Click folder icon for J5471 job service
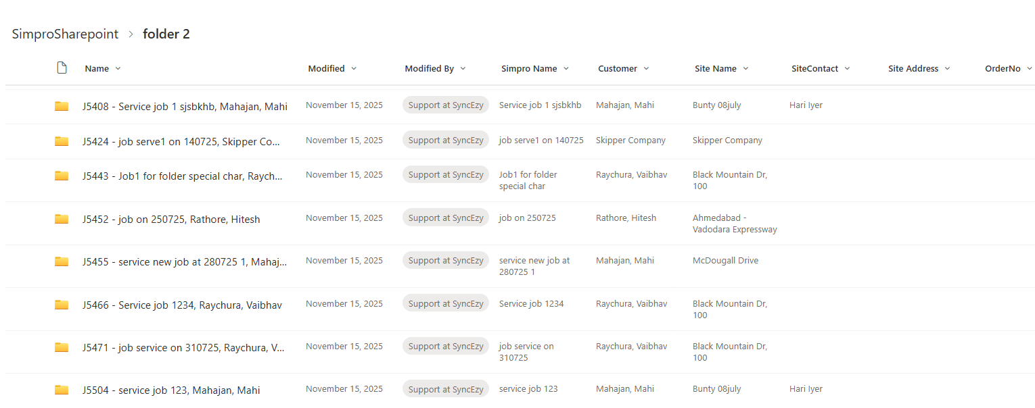This screenshot has width=1035, height=408. 62,347
